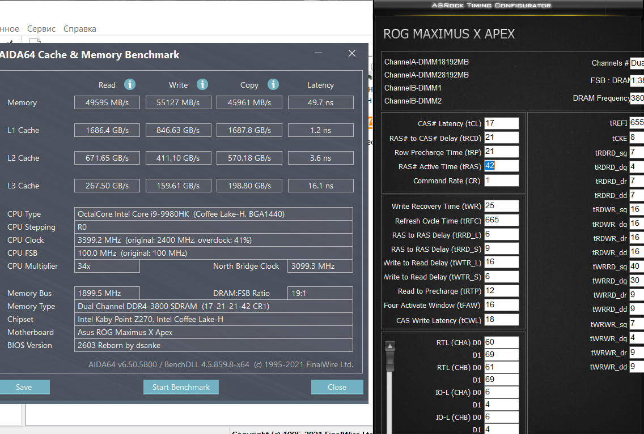Click ChannelA-DIMM1 8192MB entry
The image size is (644, 434).
point(426,62)
